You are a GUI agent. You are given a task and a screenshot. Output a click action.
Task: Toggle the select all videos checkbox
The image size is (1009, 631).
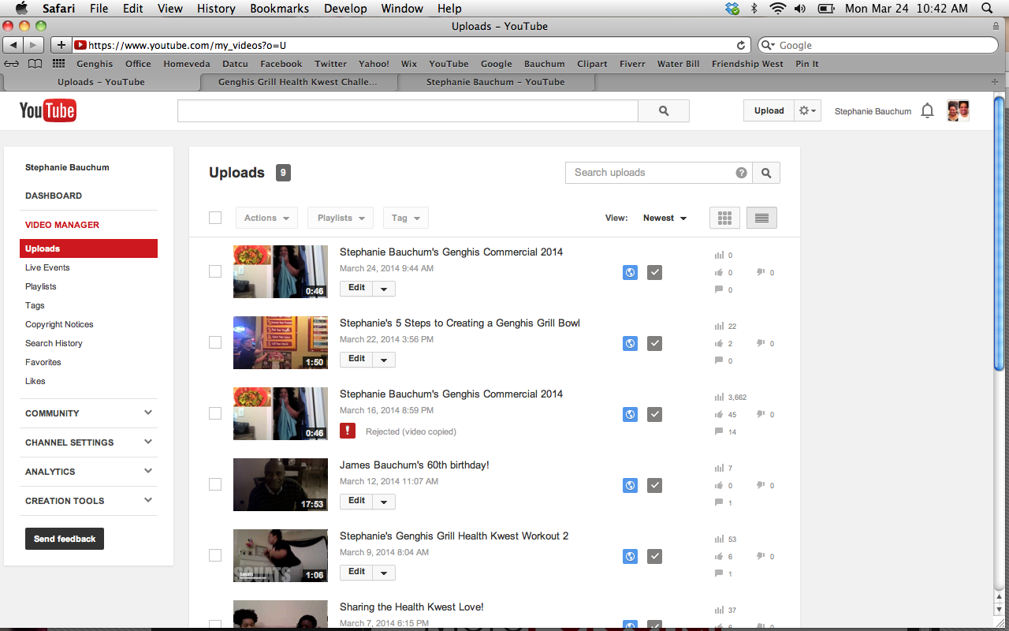tap(215, 218)
